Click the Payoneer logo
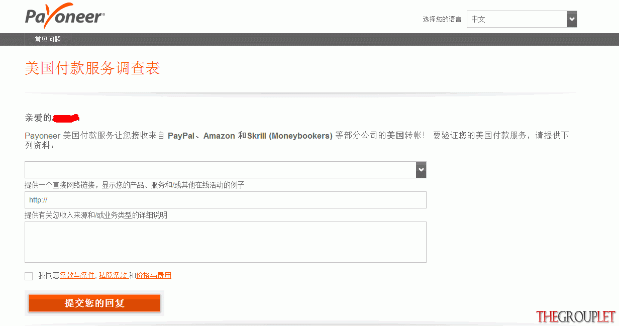Image resolution: width=619 pixels, height=326 pixels. tap(65, 17)
